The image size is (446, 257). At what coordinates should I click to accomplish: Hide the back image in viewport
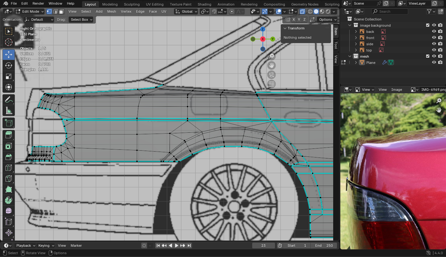(x=434, y=32)
